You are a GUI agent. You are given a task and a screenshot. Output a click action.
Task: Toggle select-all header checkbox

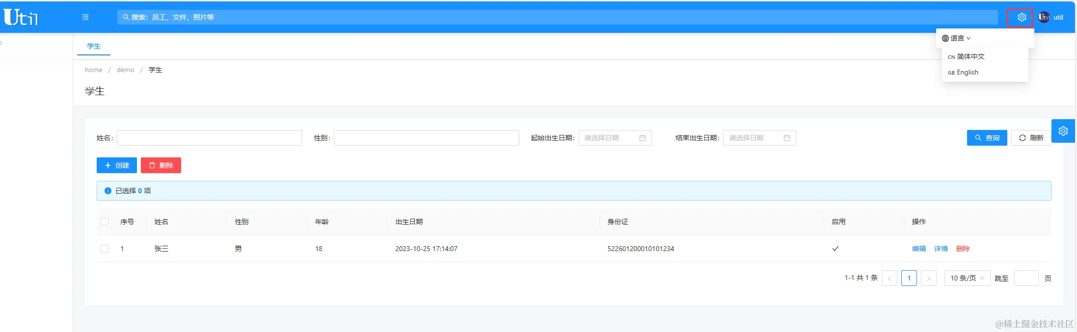click(x=105, y=222)
